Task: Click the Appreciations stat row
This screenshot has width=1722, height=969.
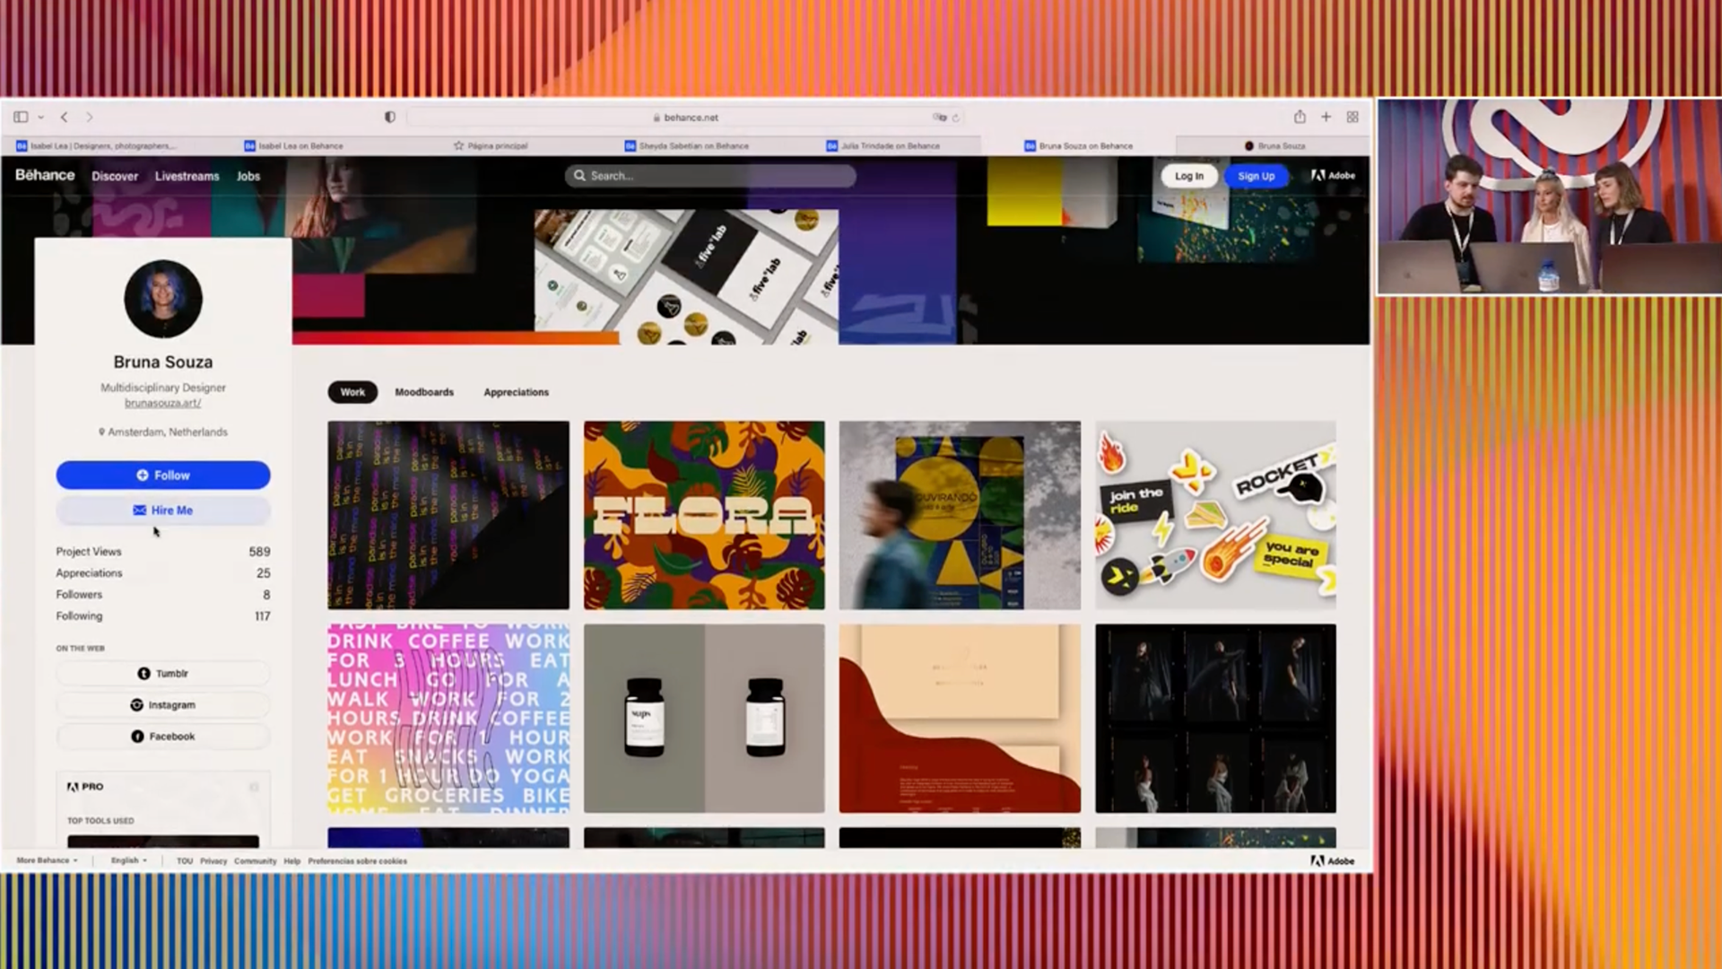Action: tap(163, 573)
